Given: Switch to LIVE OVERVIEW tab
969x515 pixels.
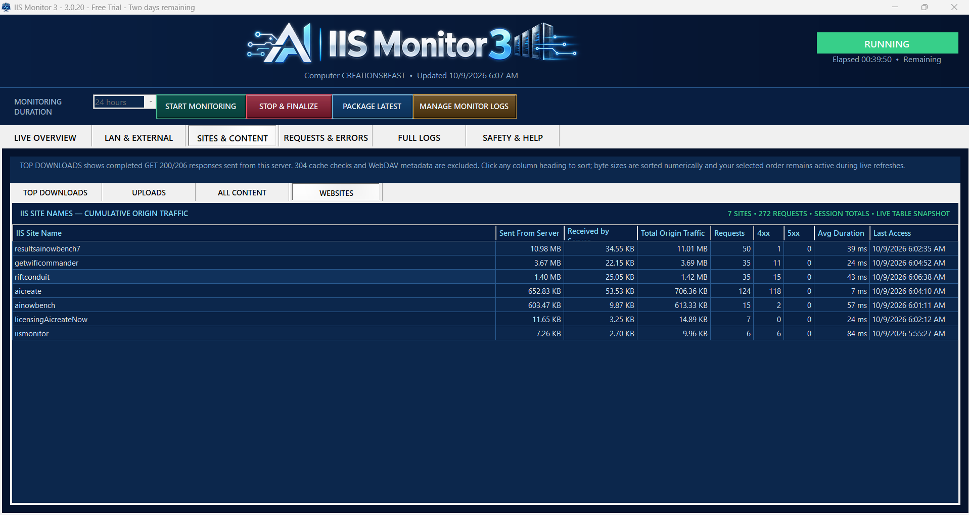Looking at the screenshot, I should click(x=45, y=138).
